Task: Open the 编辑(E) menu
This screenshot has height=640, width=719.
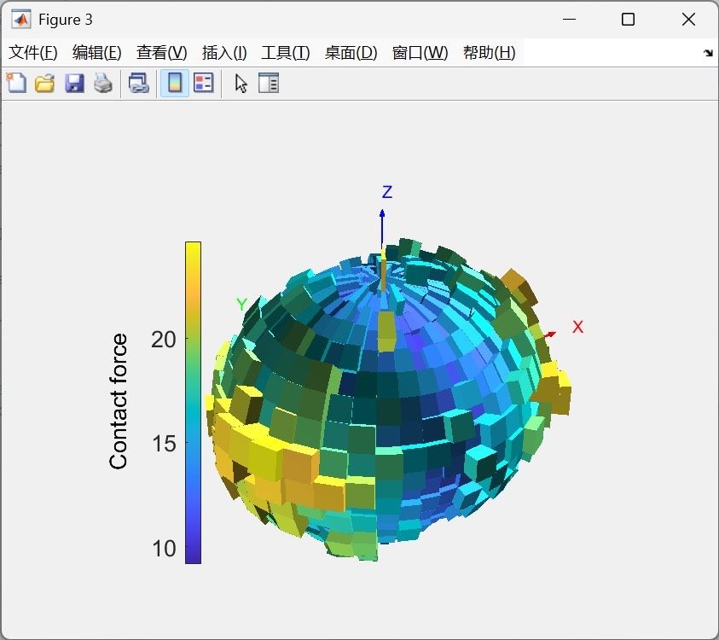Action: (x=97, y=53)
